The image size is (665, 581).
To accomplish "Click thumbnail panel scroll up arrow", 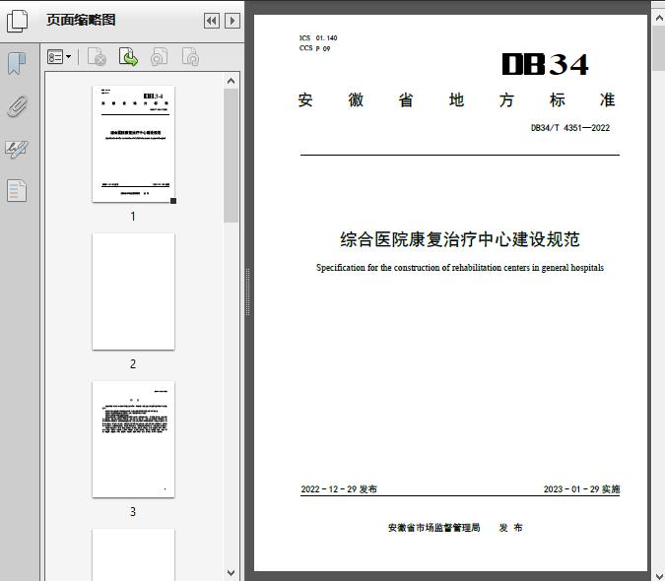I will 232,81.
